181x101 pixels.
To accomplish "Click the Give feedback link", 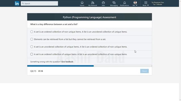I will [x=67, y=62].
